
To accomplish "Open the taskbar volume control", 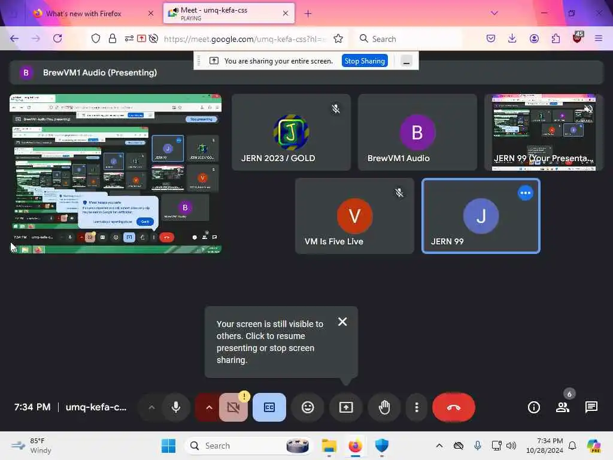I will pyautogui.click(x=511, y=446).
